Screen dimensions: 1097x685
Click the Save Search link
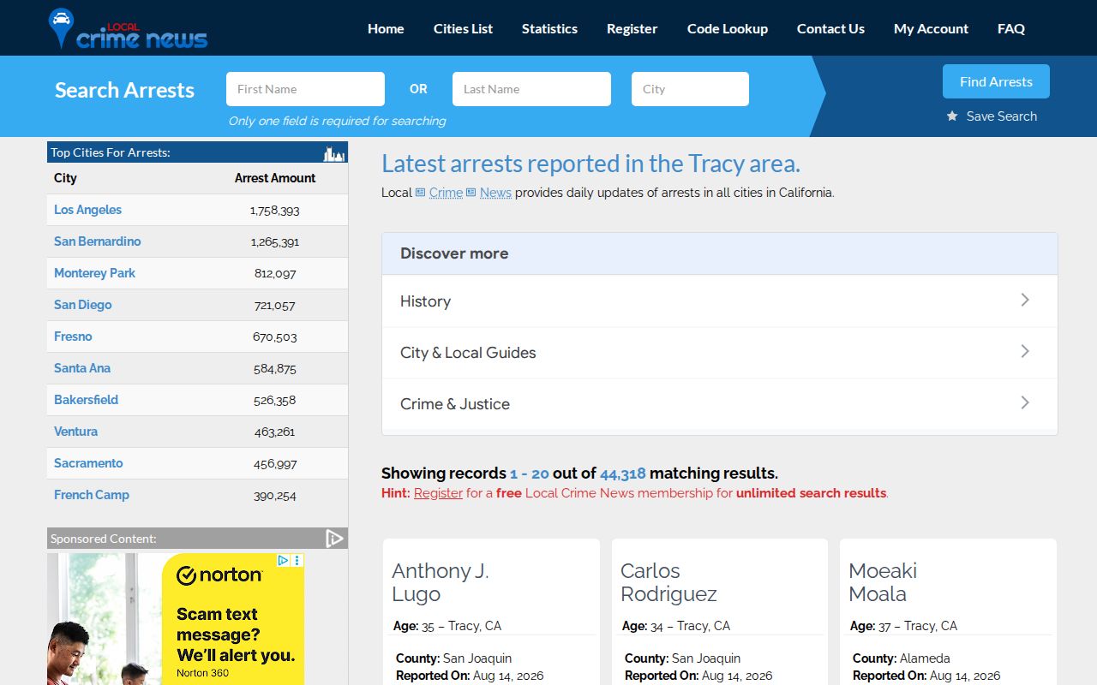1001,116
